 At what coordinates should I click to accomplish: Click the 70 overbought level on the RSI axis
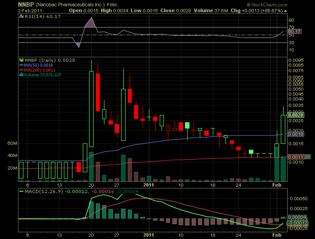point(291,27)
